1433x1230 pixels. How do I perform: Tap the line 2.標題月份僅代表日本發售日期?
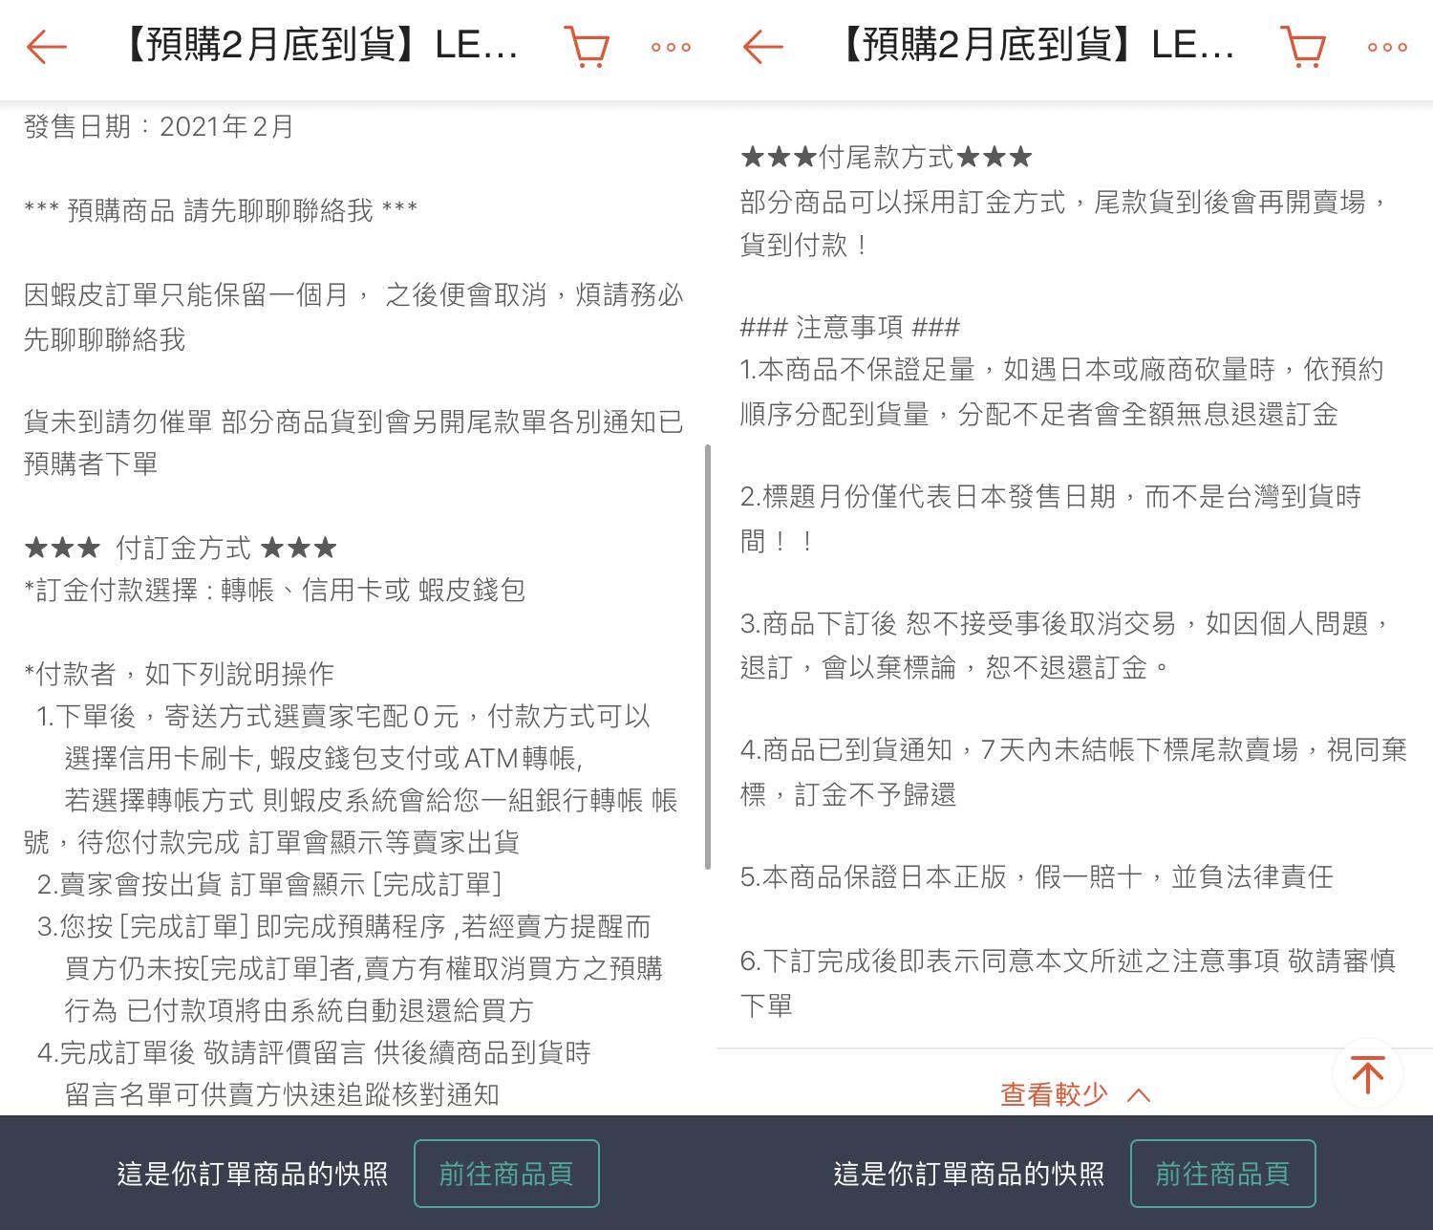[x=1051, y=518]
